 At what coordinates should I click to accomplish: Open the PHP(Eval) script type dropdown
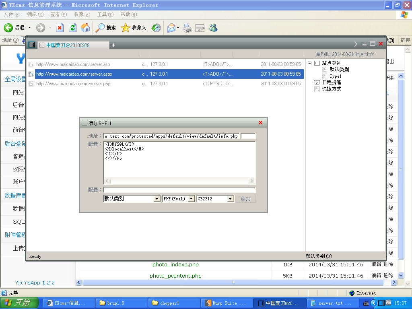(x=191, y=199)
